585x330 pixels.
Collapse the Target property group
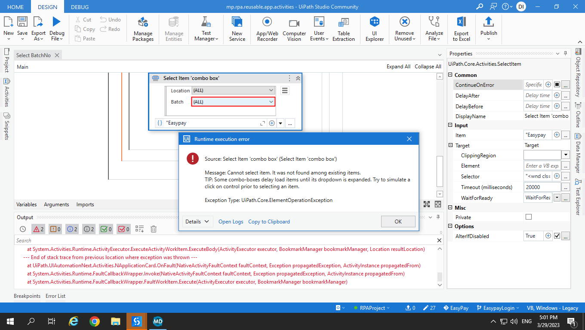click(450, 146)
